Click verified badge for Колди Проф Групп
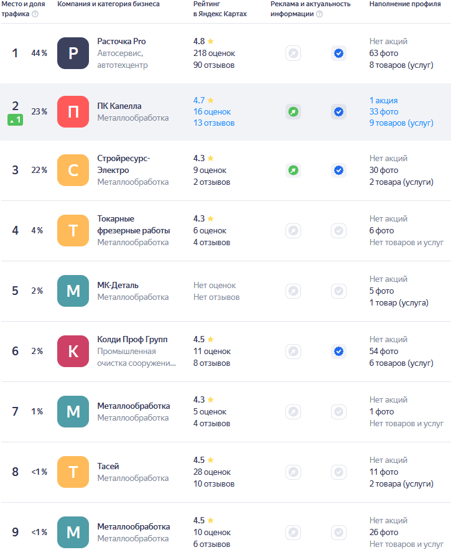451x560 pixels. tap(338, 352)
